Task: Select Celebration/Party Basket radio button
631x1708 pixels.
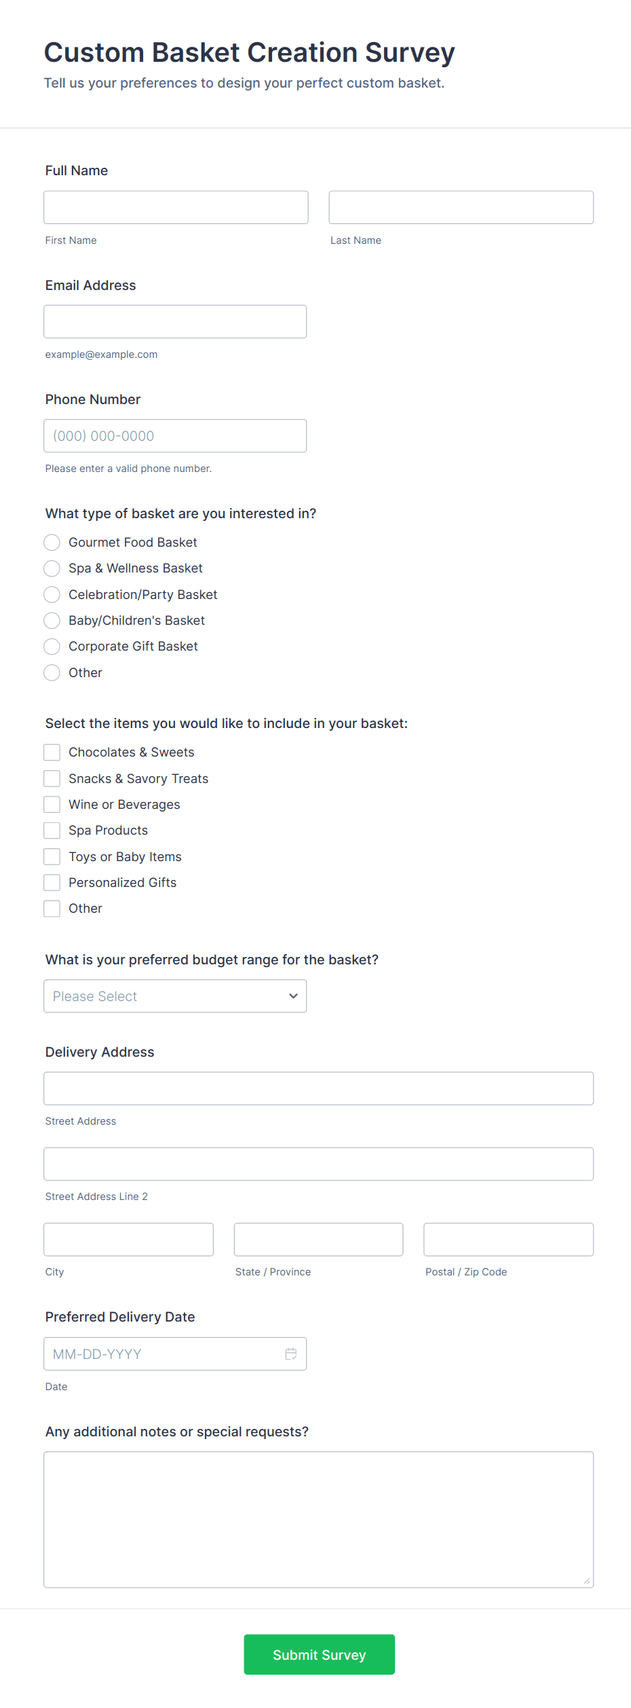Action: [x=52, y=594]
